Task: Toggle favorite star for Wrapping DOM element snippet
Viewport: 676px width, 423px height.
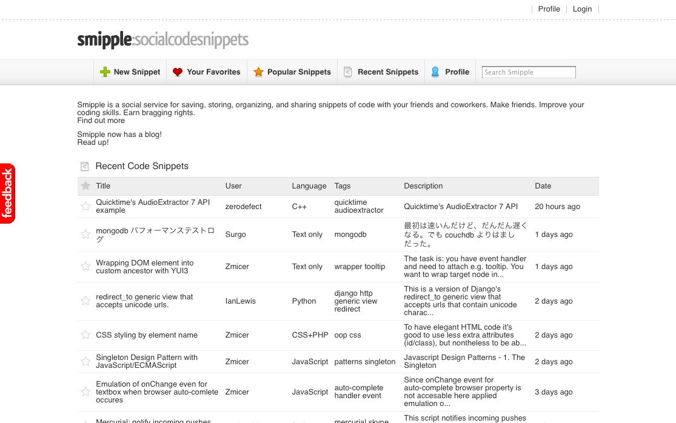Action: coord(85,266)
